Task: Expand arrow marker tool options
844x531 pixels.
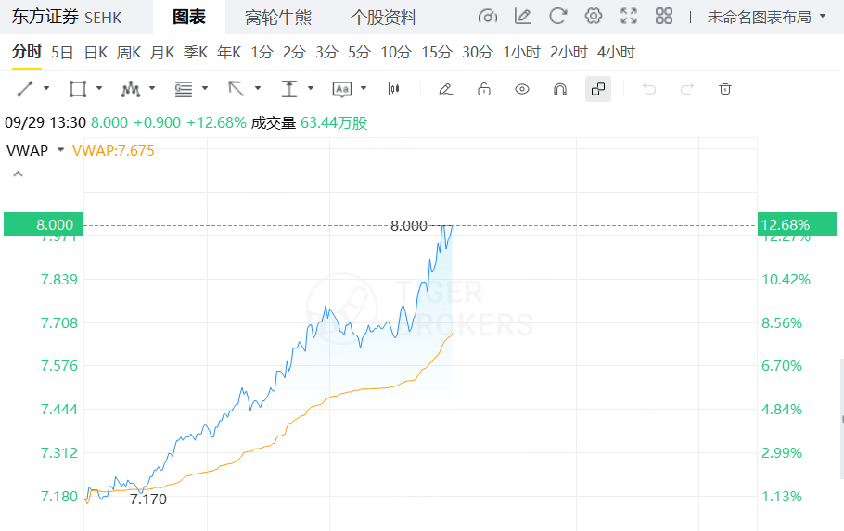Action: 258,88
